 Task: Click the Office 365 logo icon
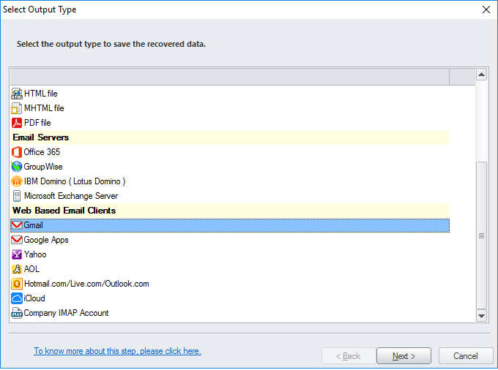click(x=17, y=152)
